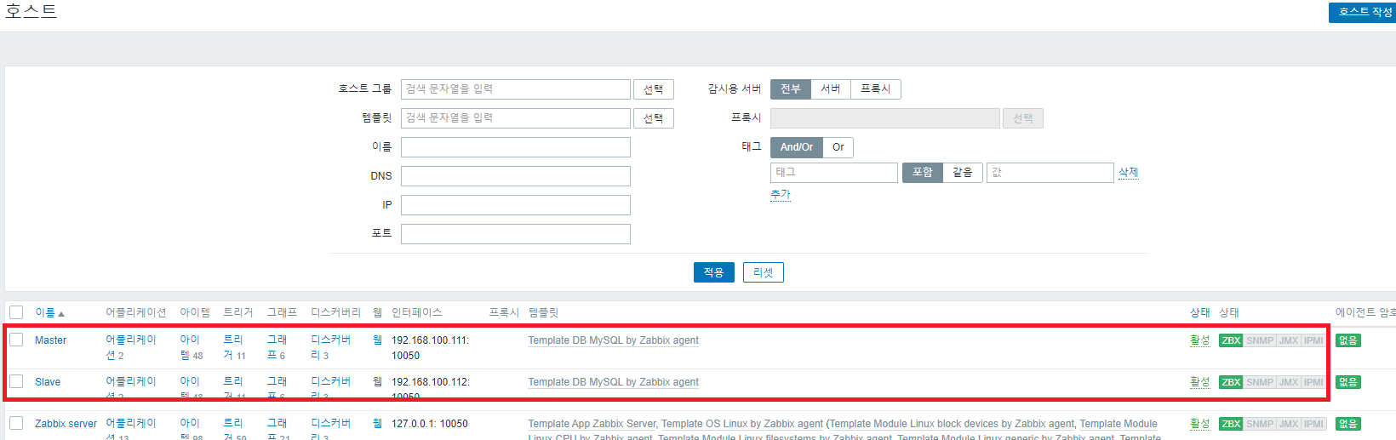Open 트리거 11 link for Master host

point(234,347)
